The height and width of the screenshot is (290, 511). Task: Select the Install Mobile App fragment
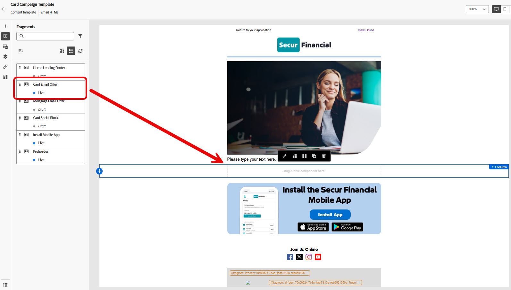point(51,139)
